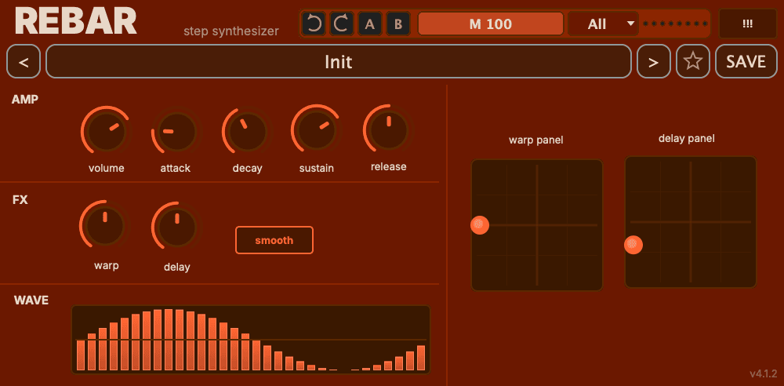This screenshot has width=784, height=386.
Task: Click the REBAR logo
Action: pos(76,21)
